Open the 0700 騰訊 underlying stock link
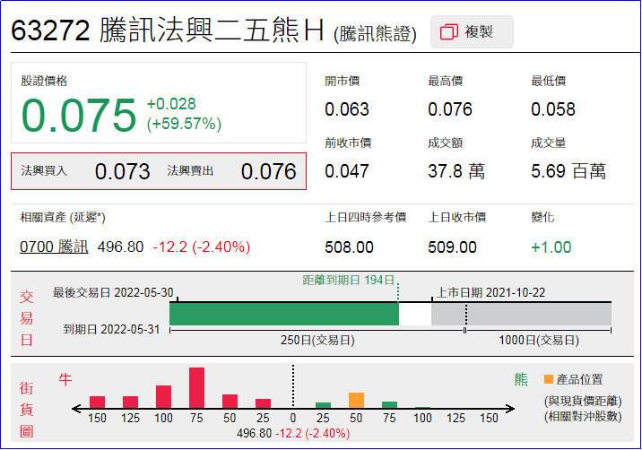The image size is (642, 450). point(54,247)
